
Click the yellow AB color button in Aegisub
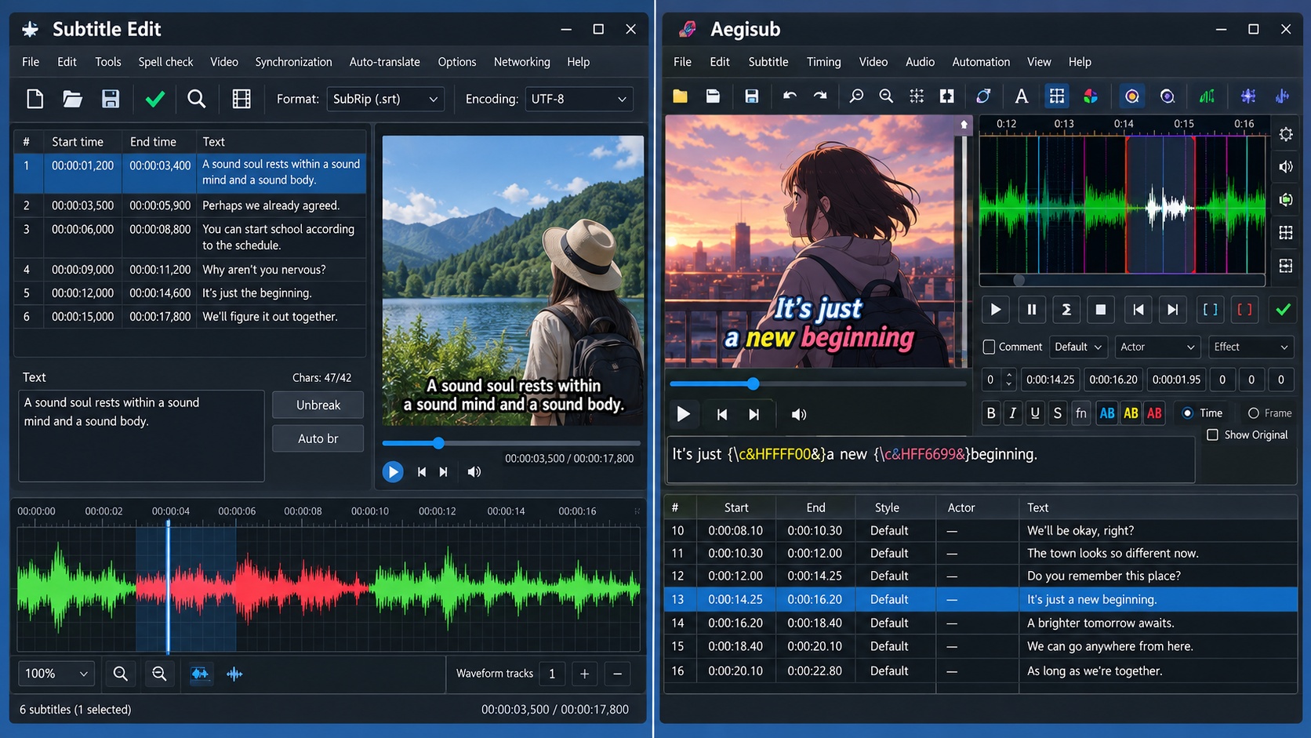pos(1131,413)
